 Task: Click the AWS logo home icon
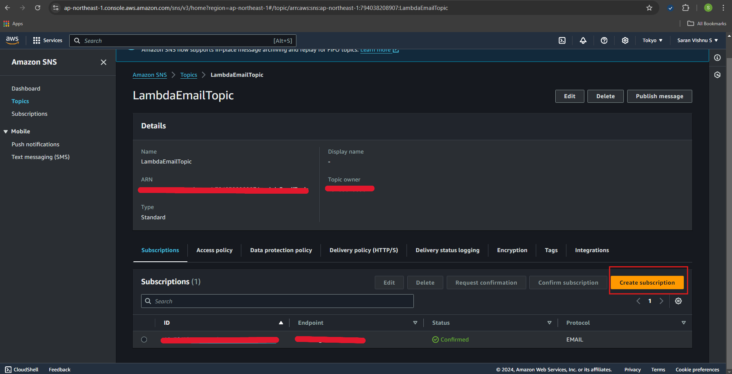click(12, 40)
